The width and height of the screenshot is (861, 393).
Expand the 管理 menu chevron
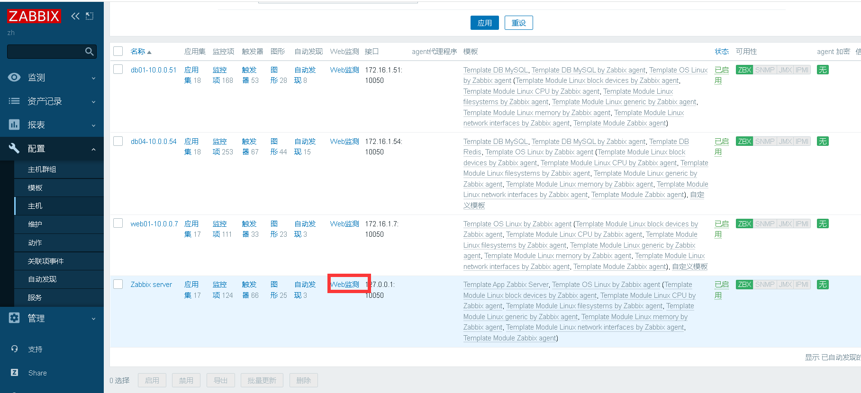(93, 319)
